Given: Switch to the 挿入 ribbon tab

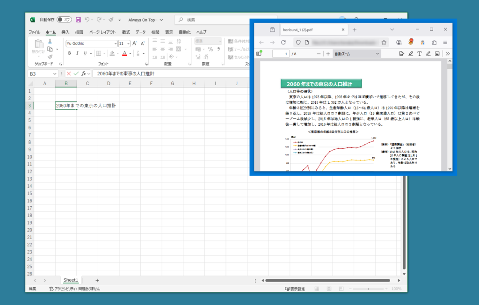Looking at the screenshot, I should tap(65, 32).
